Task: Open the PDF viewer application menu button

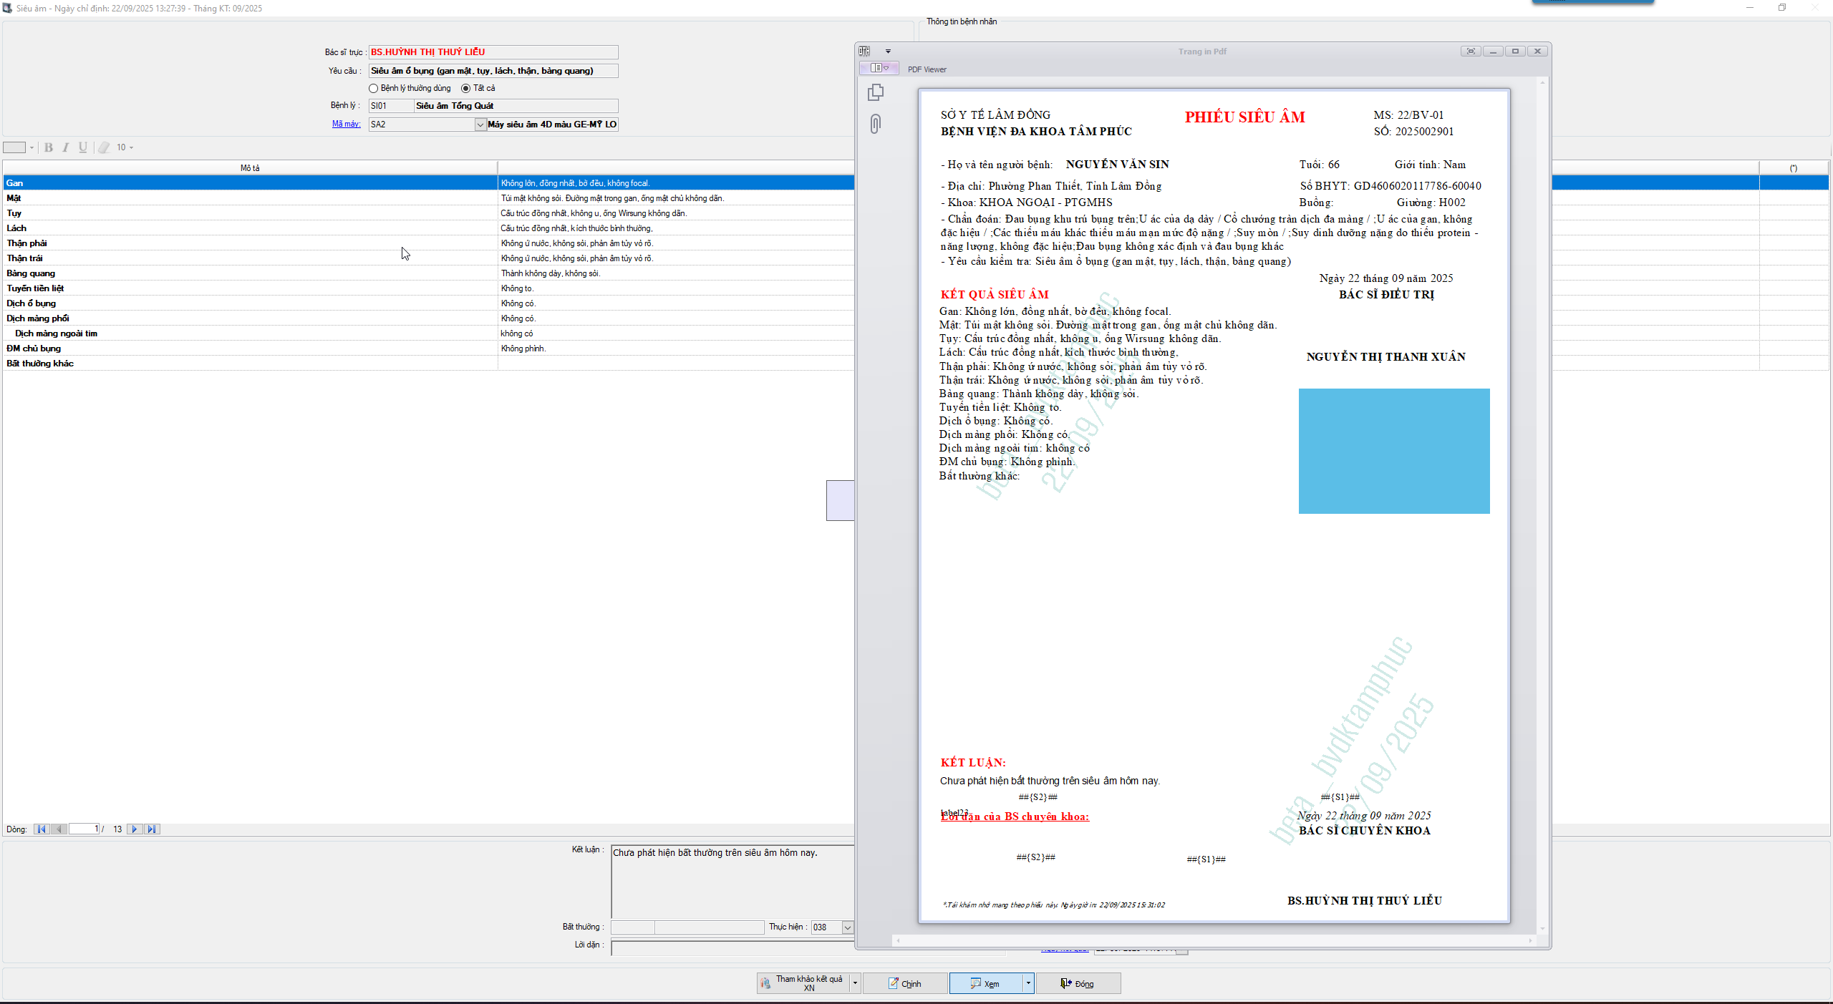Action: (880, 68)
